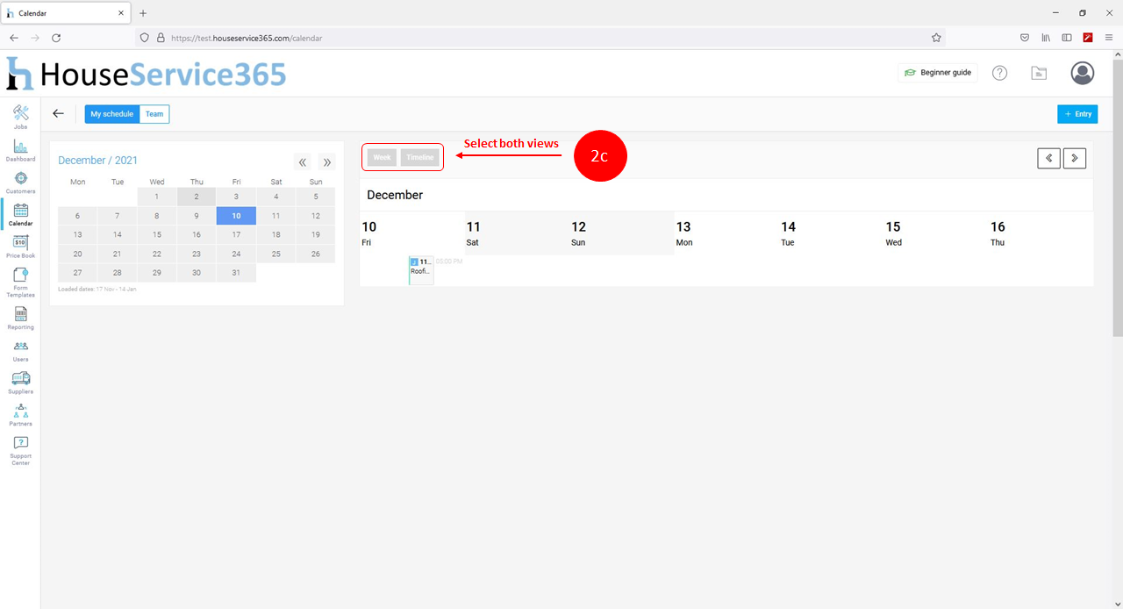Go to Customers in sidebar
The width and height of the screenshot is (1123, 609).
click(x=21, y=182)
